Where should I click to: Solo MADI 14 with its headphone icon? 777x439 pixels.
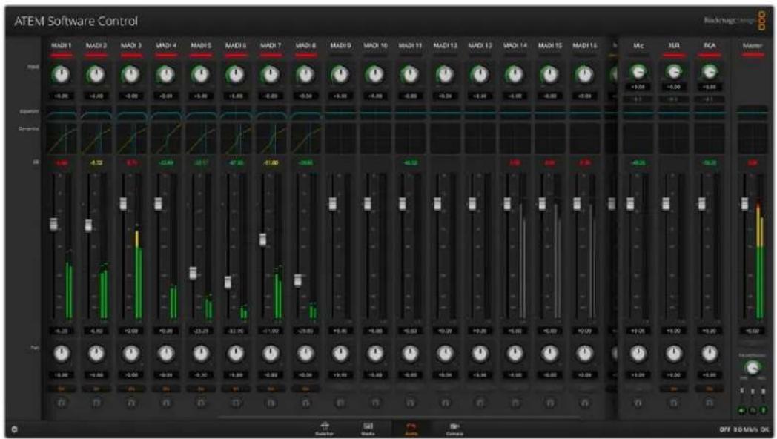(515, 403)
